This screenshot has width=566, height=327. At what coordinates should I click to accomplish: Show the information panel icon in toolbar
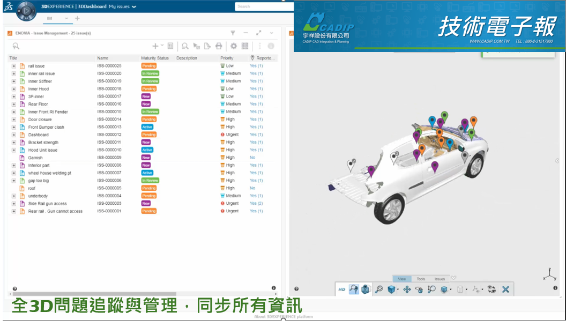[271, 46]
